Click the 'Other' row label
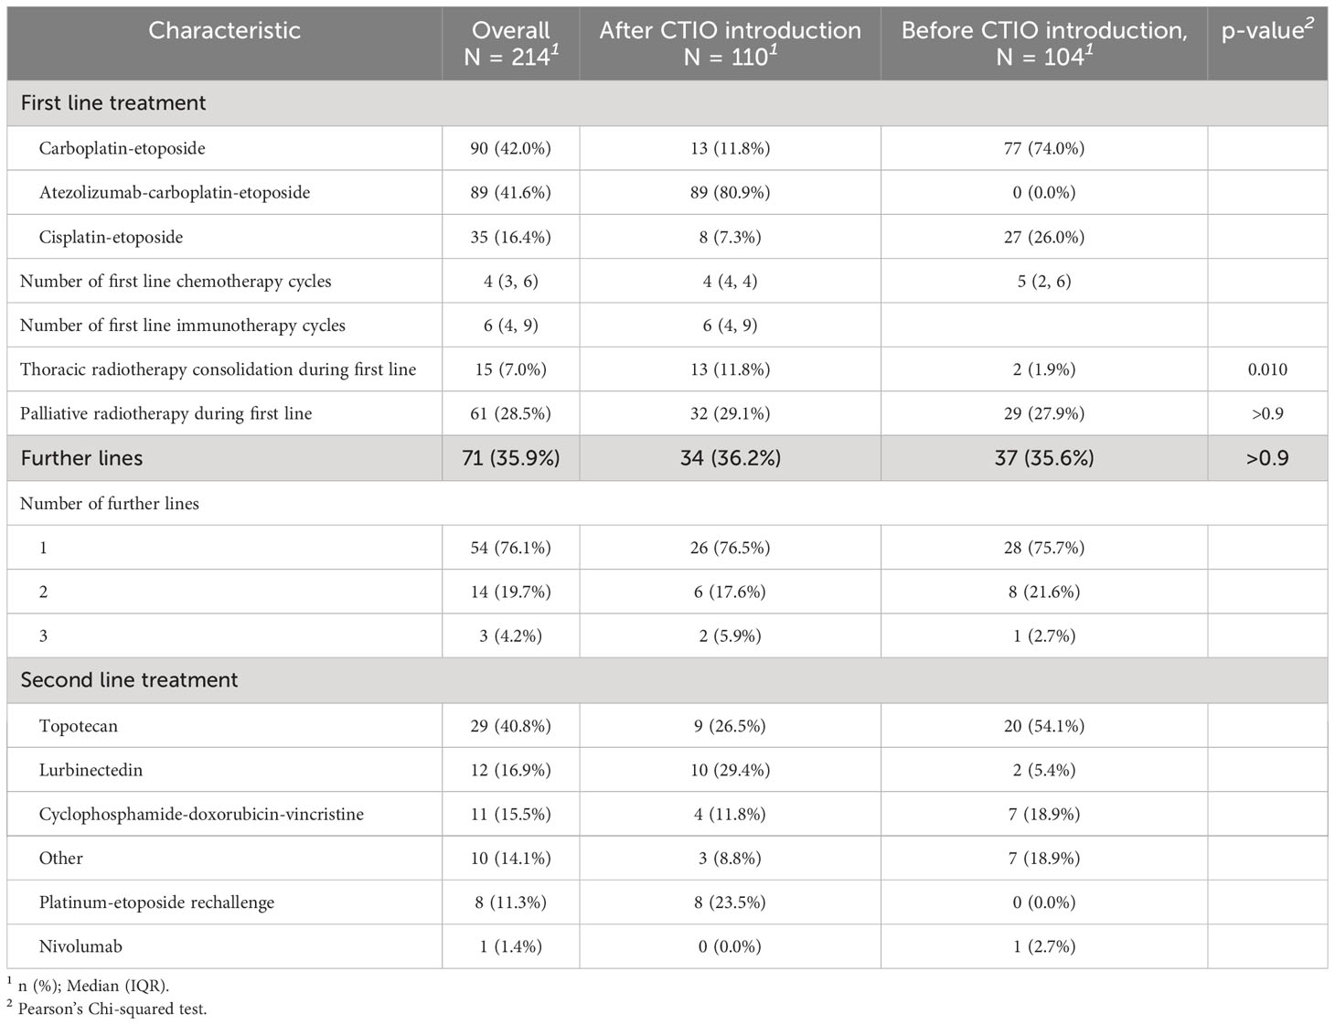The height and width of the screenshot is (1025, 1335). coord(60,858)
